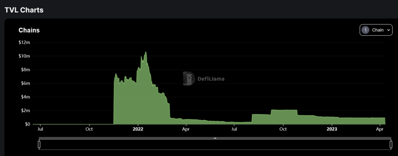Viewport: 398px width, 156px height.
Task: Grab the right handle of range slider
Action: pyautogui.click(x=391, y=144)
